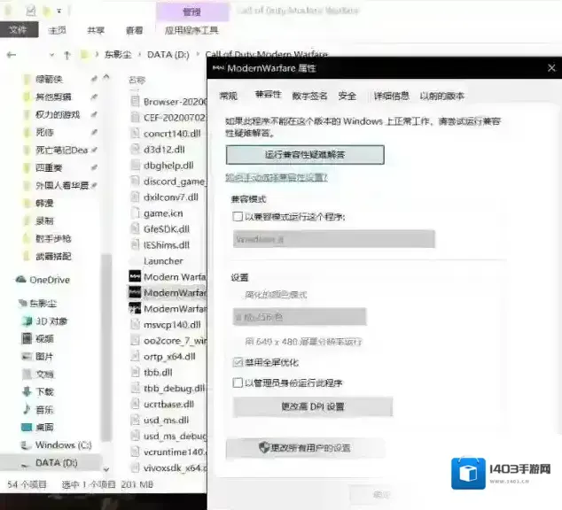Select d3d12.dll file icon
The image size is (562, 510).
coord(135,149)
